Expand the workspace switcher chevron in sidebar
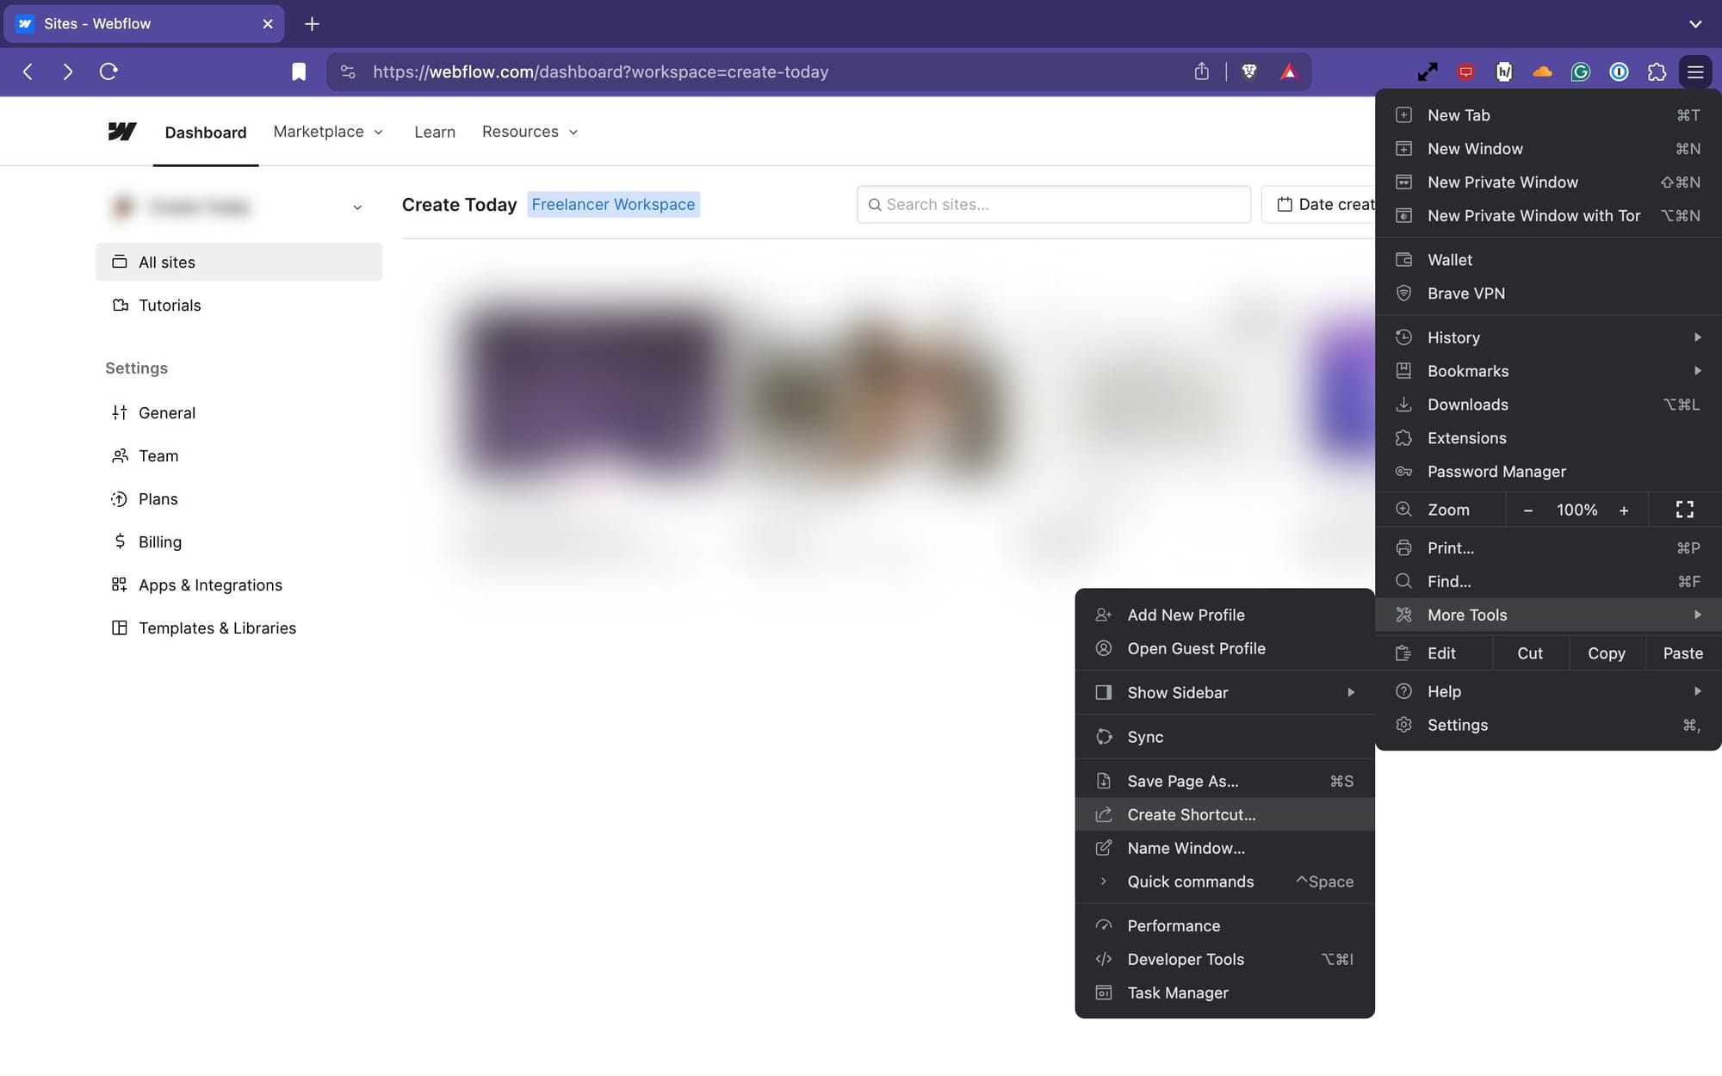This screenshot has width=1722, height=1076. [357, 207]
